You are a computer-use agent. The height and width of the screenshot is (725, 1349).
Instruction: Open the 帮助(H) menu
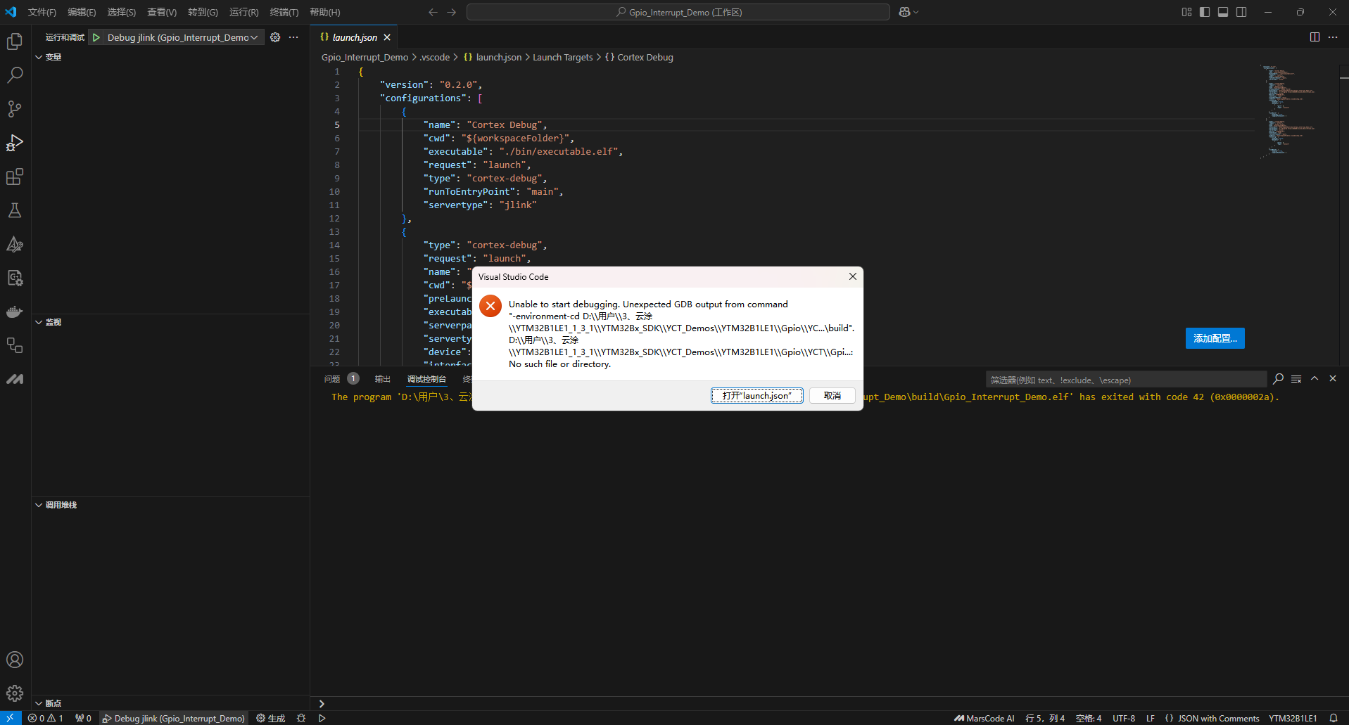point(325,12)
